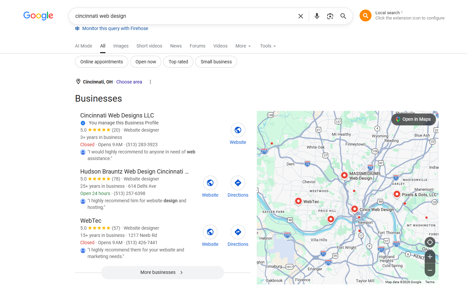The image size is (467, 294).
Task: Switch to the Forums tab
Action: tap(198, 46)
